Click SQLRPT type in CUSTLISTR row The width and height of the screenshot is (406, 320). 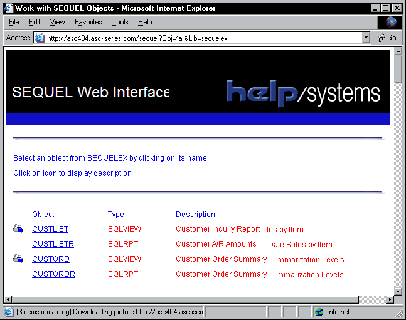(x=123, y=244)
